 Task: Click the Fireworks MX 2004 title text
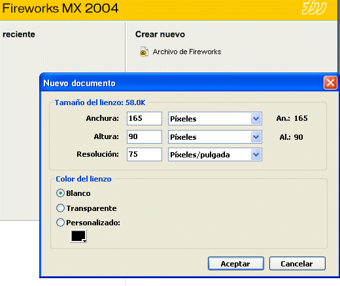(x=60, y=8)
